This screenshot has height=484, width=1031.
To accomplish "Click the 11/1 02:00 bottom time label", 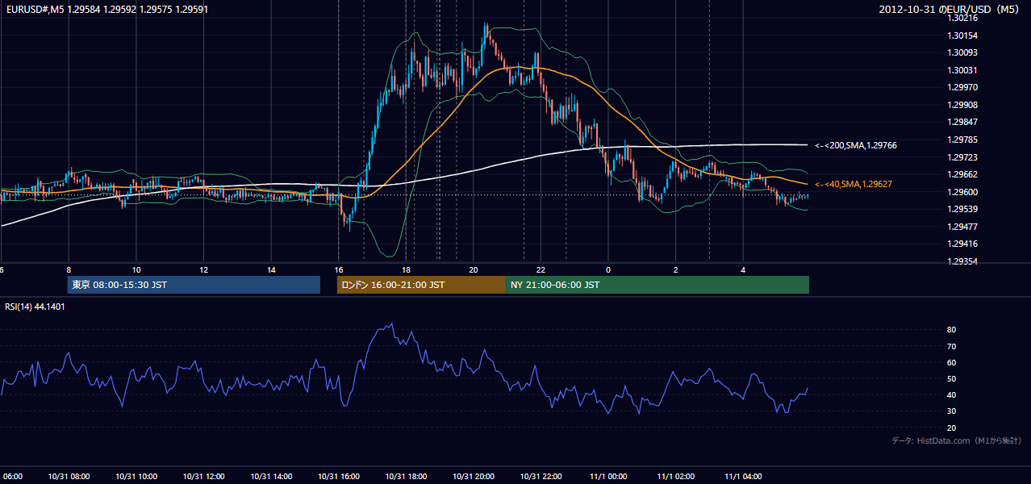I will tap(676, 476).
